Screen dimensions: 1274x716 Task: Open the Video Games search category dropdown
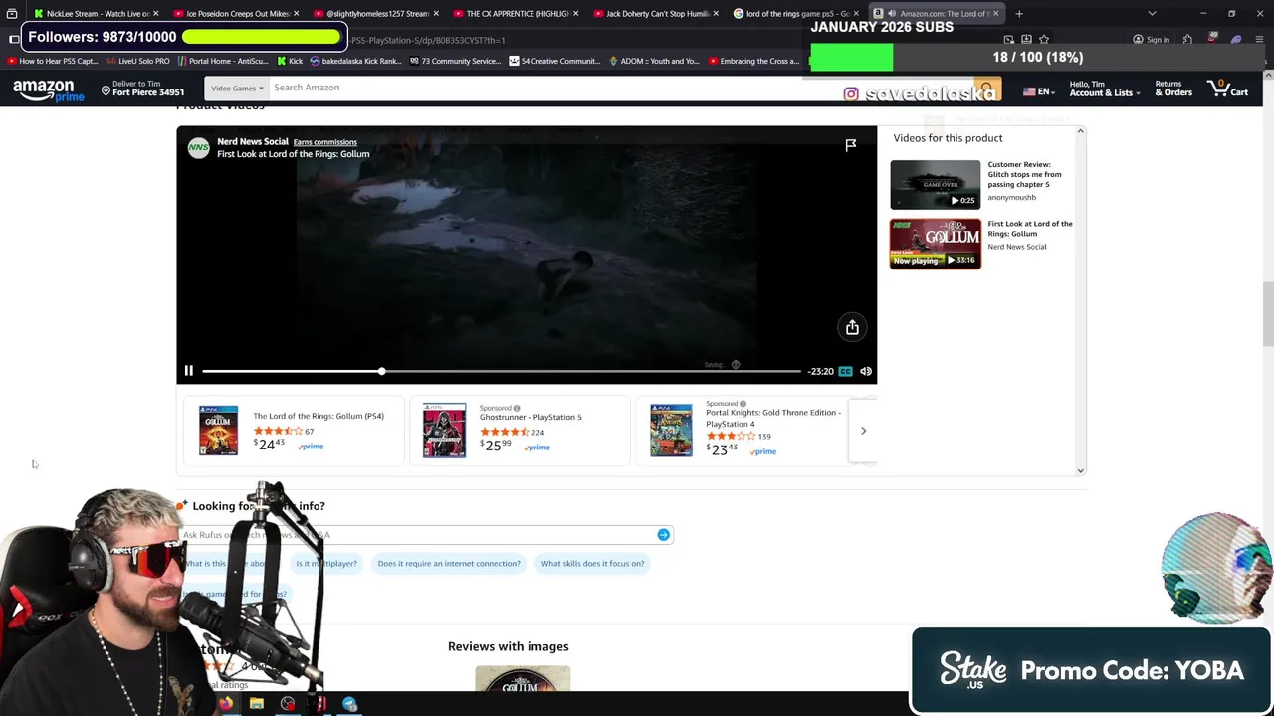pyautogui.click(x=237, y=88)
